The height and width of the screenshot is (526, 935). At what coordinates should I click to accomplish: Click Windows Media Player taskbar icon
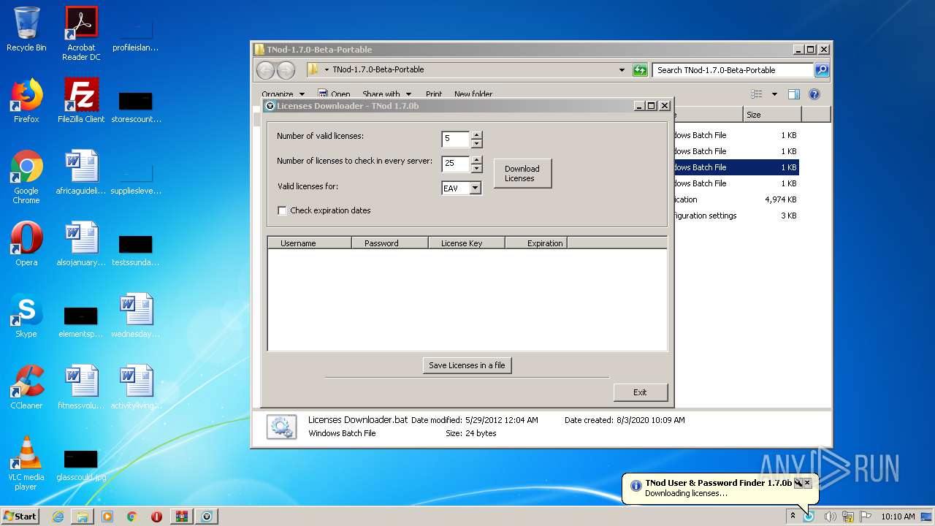click(107, 517)
